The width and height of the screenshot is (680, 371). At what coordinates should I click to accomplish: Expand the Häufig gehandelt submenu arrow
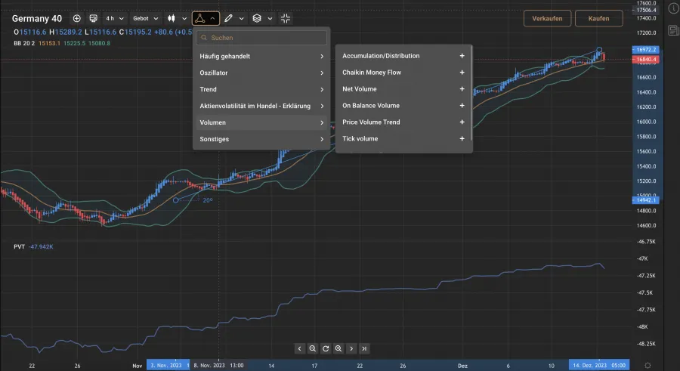322,57
